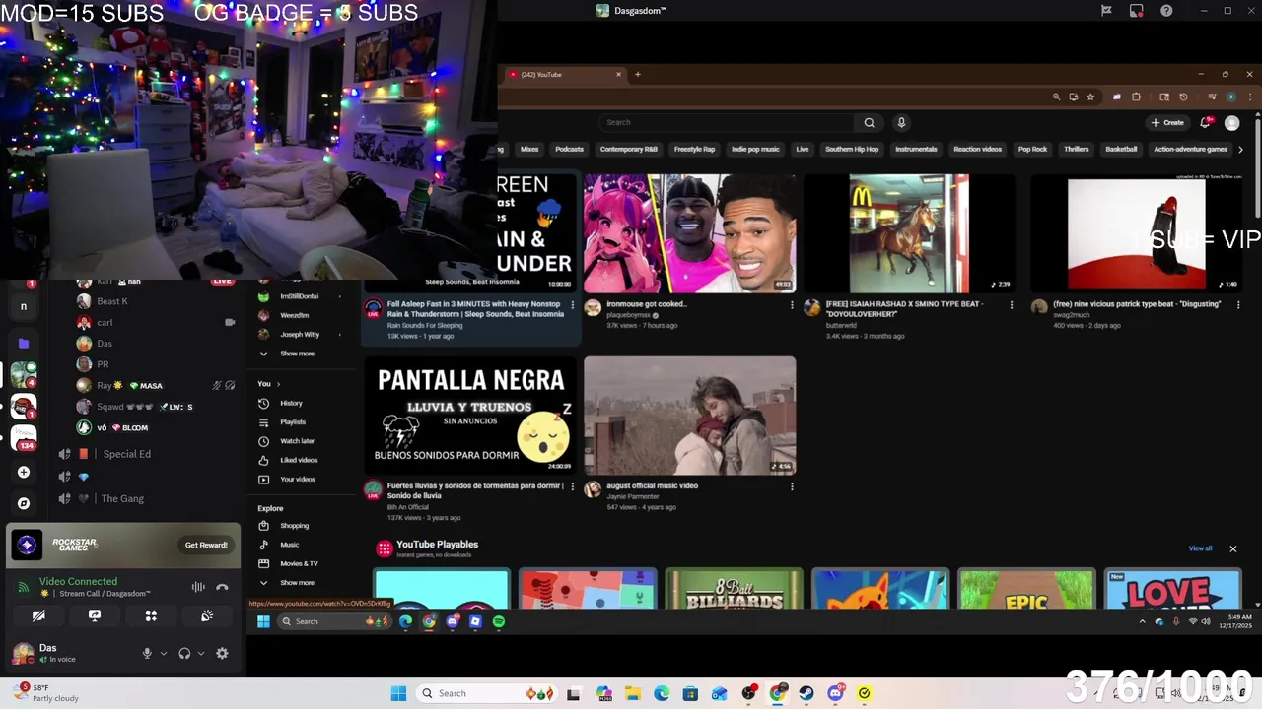1262x709 pixels.
Task: Select the Podcasts filter chip
Action: pos(569,149)
